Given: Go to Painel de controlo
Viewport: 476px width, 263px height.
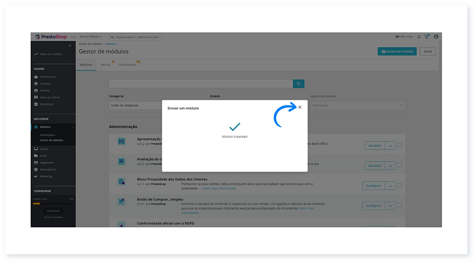Looking at the screenshot, I should click(x=51, y=54).
